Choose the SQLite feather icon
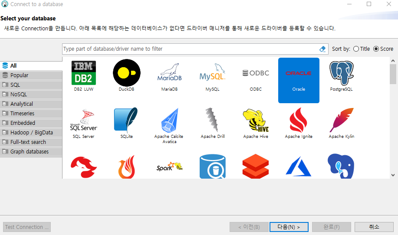Screen dimensions: 398x235 click(126, 120)
